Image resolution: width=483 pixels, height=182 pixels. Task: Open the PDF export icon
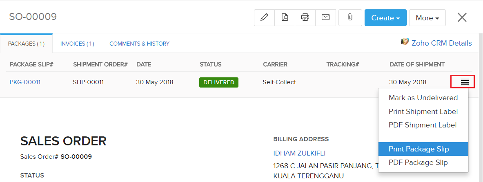pyautogui.click(x=285, y=18)
